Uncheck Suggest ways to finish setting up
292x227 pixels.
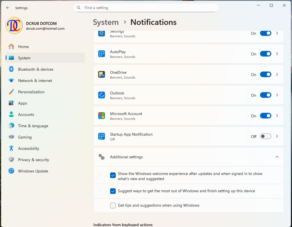(x=113, y=191)
